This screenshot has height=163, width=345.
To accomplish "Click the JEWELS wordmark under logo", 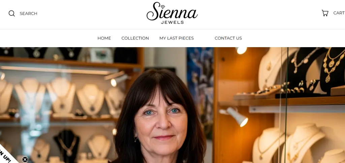I will click(172, 22).
